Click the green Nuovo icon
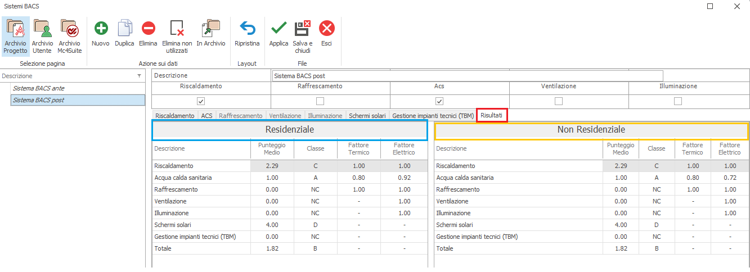The image size is (750, 272). (101, 28)
